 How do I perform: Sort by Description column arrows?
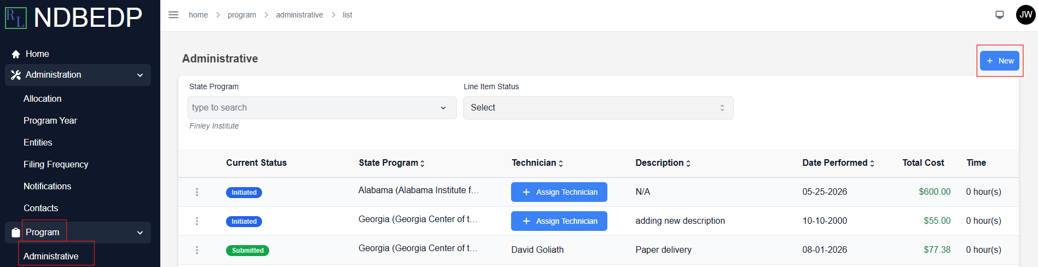click(x=688, y=163)
